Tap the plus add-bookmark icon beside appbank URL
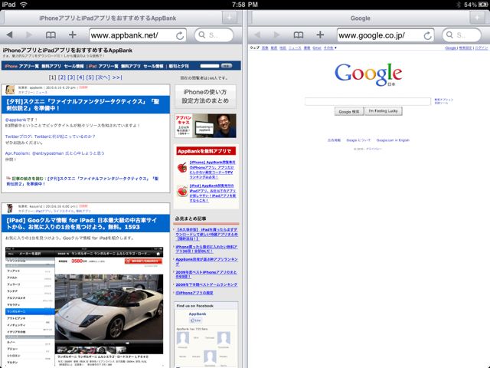 click(x=72, y=34)
